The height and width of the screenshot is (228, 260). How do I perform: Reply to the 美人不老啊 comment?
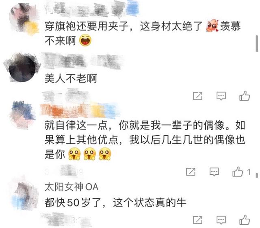pos(221,96)
